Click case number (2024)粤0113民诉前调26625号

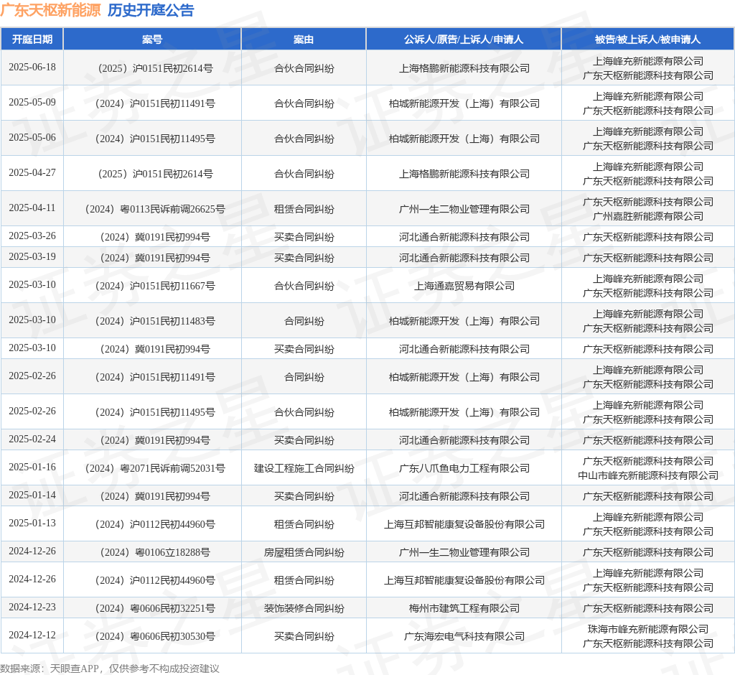(x=155, y=209)
